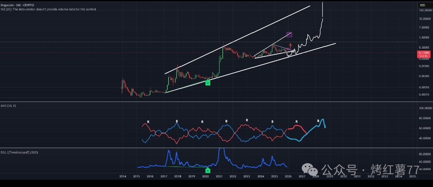Select the red up arrow drawing
Viewport: 433px width, 187px height.
(290, 46)
